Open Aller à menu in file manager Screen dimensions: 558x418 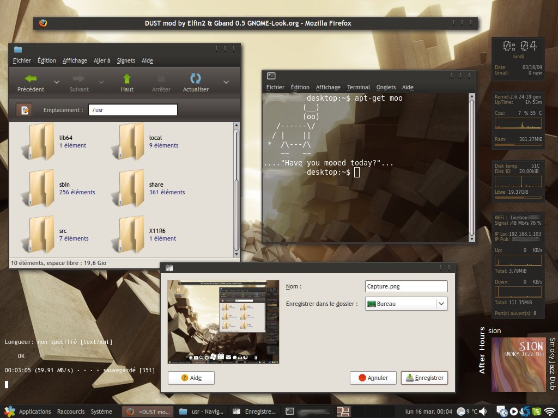(x=102, y=60)
